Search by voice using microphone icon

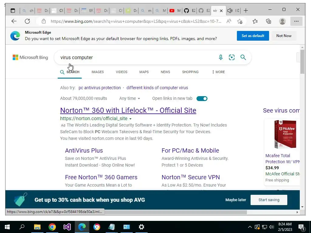pos(220,57)
